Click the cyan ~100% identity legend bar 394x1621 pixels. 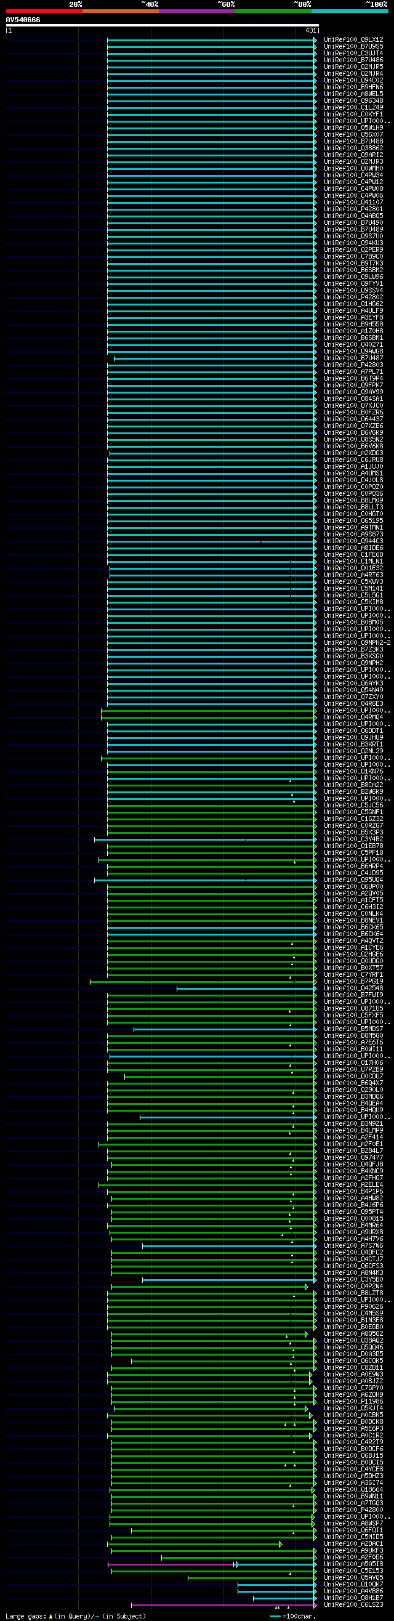click(x=350, y=11)
